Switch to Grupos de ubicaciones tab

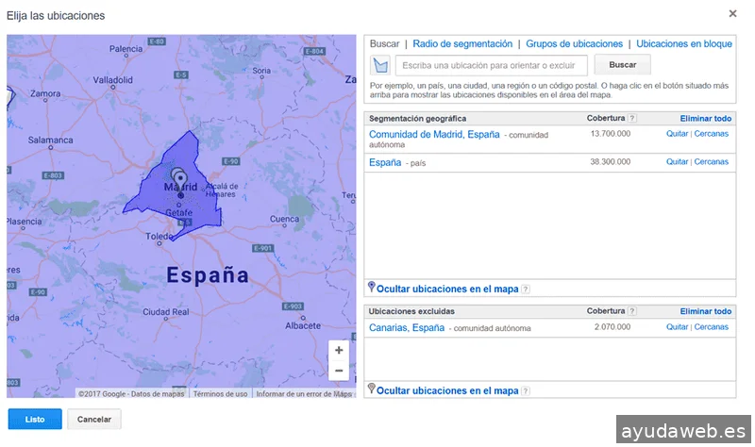[x=574, y=43]
